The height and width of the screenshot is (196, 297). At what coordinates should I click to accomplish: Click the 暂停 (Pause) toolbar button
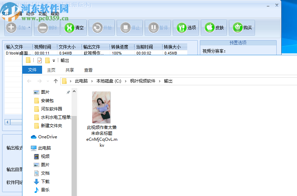[158, 28]
